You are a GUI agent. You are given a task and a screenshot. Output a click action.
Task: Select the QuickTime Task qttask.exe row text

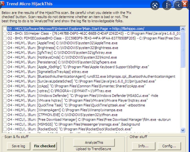click(x=76, y=105)
